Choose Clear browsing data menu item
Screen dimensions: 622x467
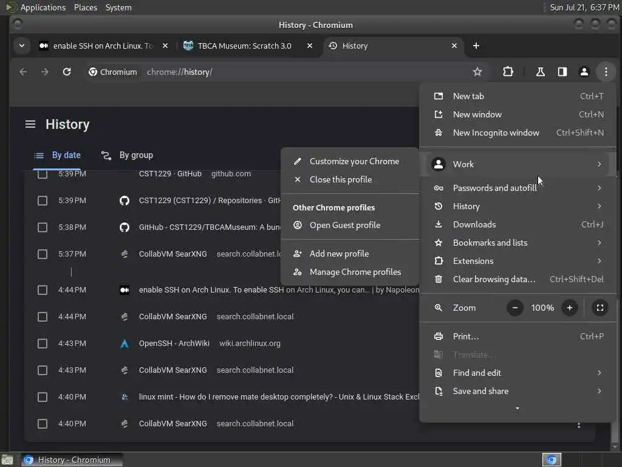[518, 279]
